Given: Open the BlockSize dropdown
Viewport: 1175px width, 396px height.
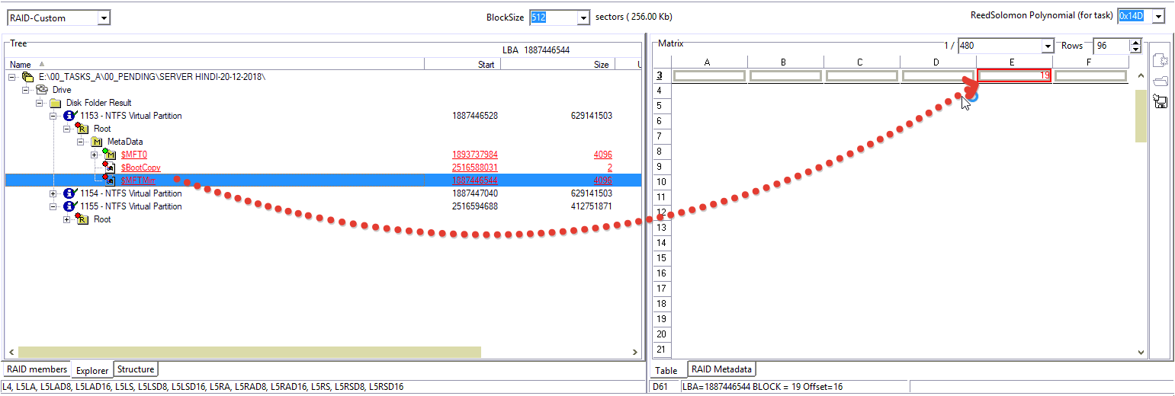Looking at the screenshot, I should (x=584, y=18).
